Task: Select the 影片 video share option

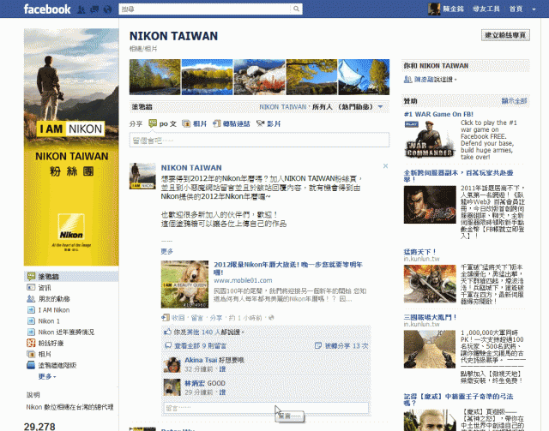Action: pyautogui.click(x=268, y=123)
